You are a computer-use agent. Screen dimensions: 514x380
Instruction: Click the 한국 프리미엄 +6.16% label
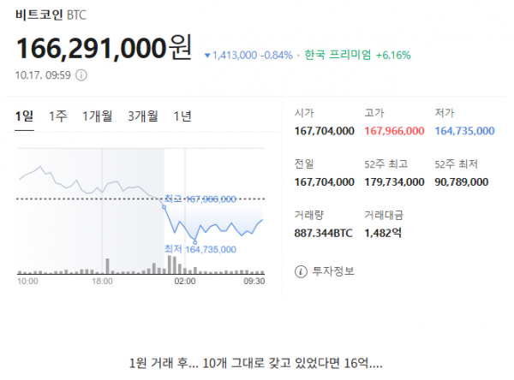pos(357,55)
